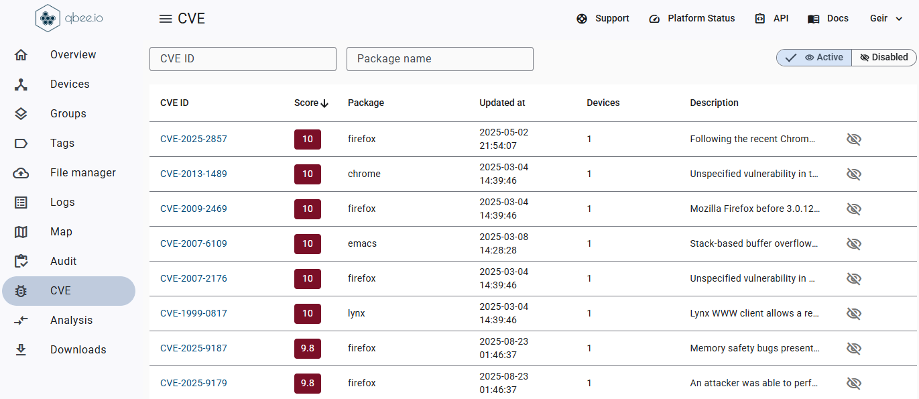Viewport: 919px width, 399px height.
Task: Open the CVE-2025-2857 link
Action: (194, 139)
